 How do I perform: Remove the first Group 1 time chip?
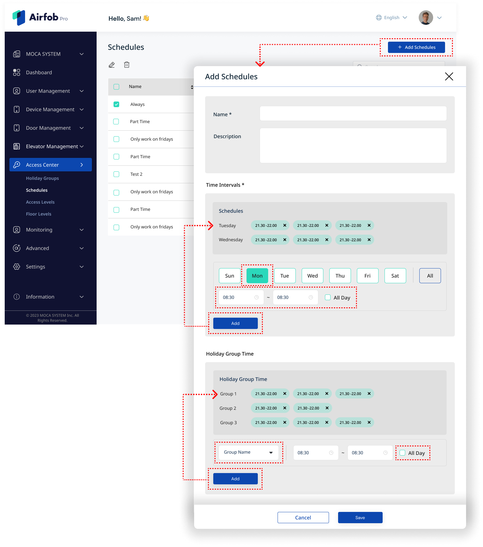[x=285, y=393]
